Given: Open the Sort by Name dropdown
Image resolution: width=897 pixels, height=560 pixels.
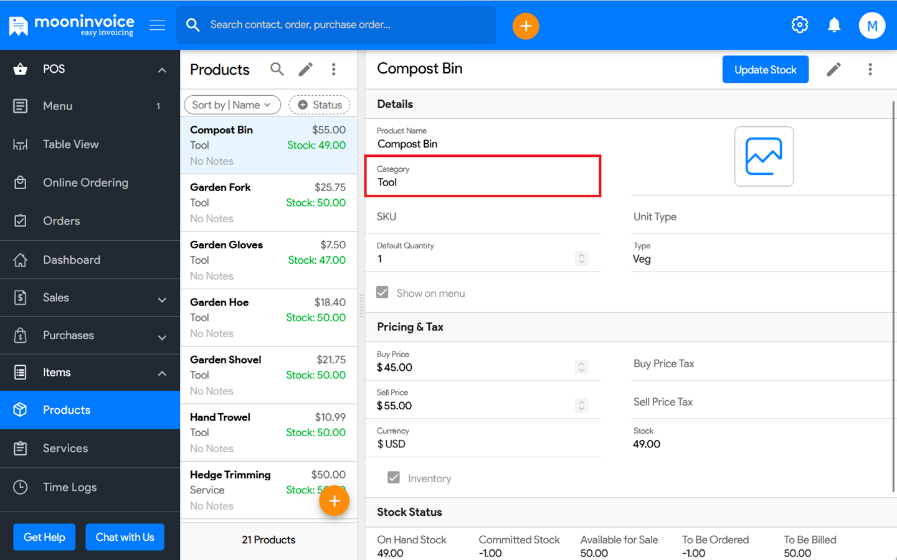Looking at the screenshot, I should pos(232,105).
